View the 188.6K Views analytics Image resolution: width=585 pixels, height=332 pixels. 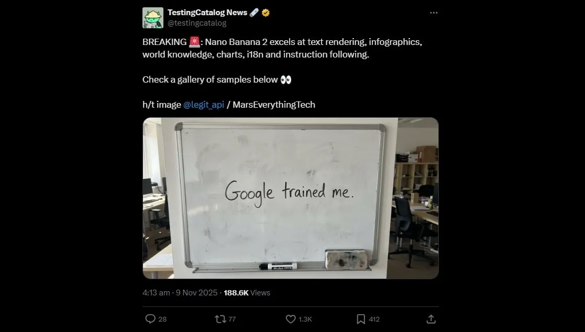tap(247, 293)
